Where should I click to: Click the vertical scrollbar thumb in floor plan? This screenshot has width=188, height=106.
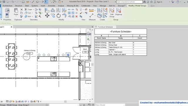92,64
